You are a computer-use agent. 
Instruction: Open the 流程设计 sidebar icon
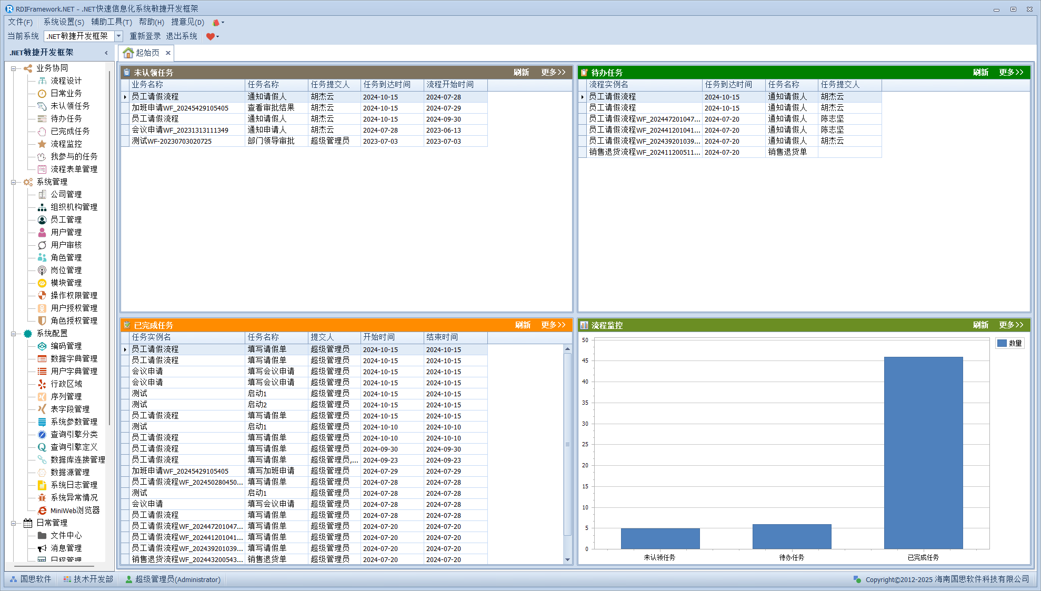click(42, 81)
